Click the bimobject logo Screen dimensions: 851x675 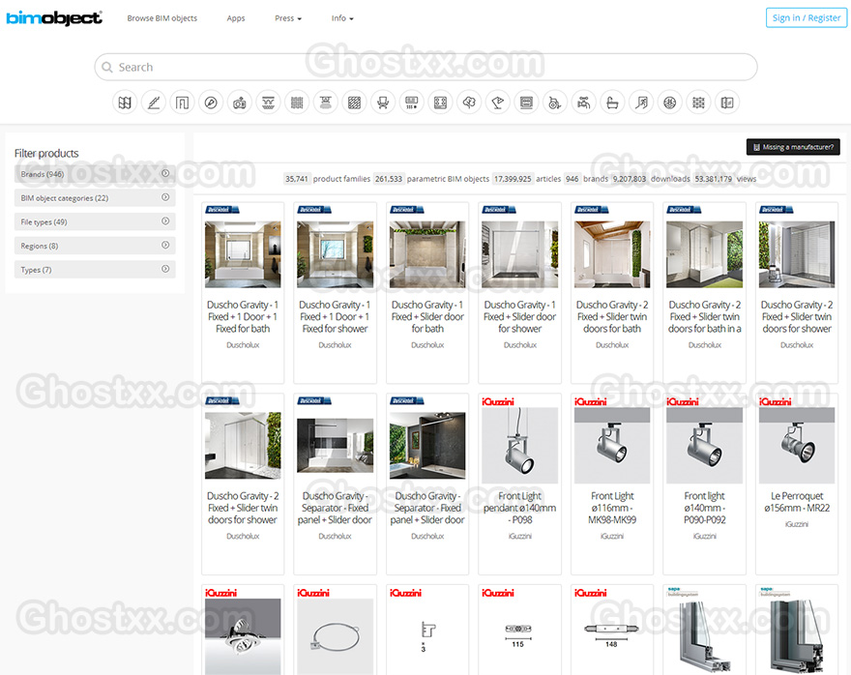point(54,18)
